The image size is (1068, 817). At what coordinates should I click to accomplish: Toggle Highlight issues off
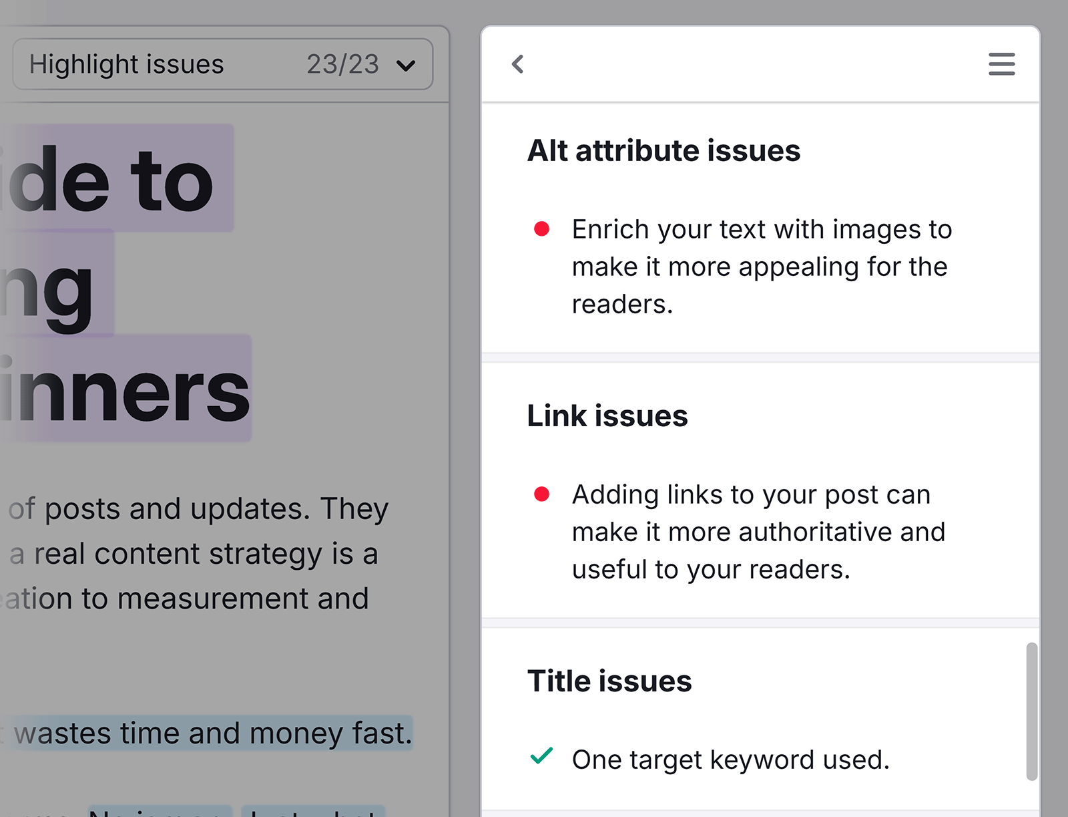pyautogui.click(x=127, y=64)
